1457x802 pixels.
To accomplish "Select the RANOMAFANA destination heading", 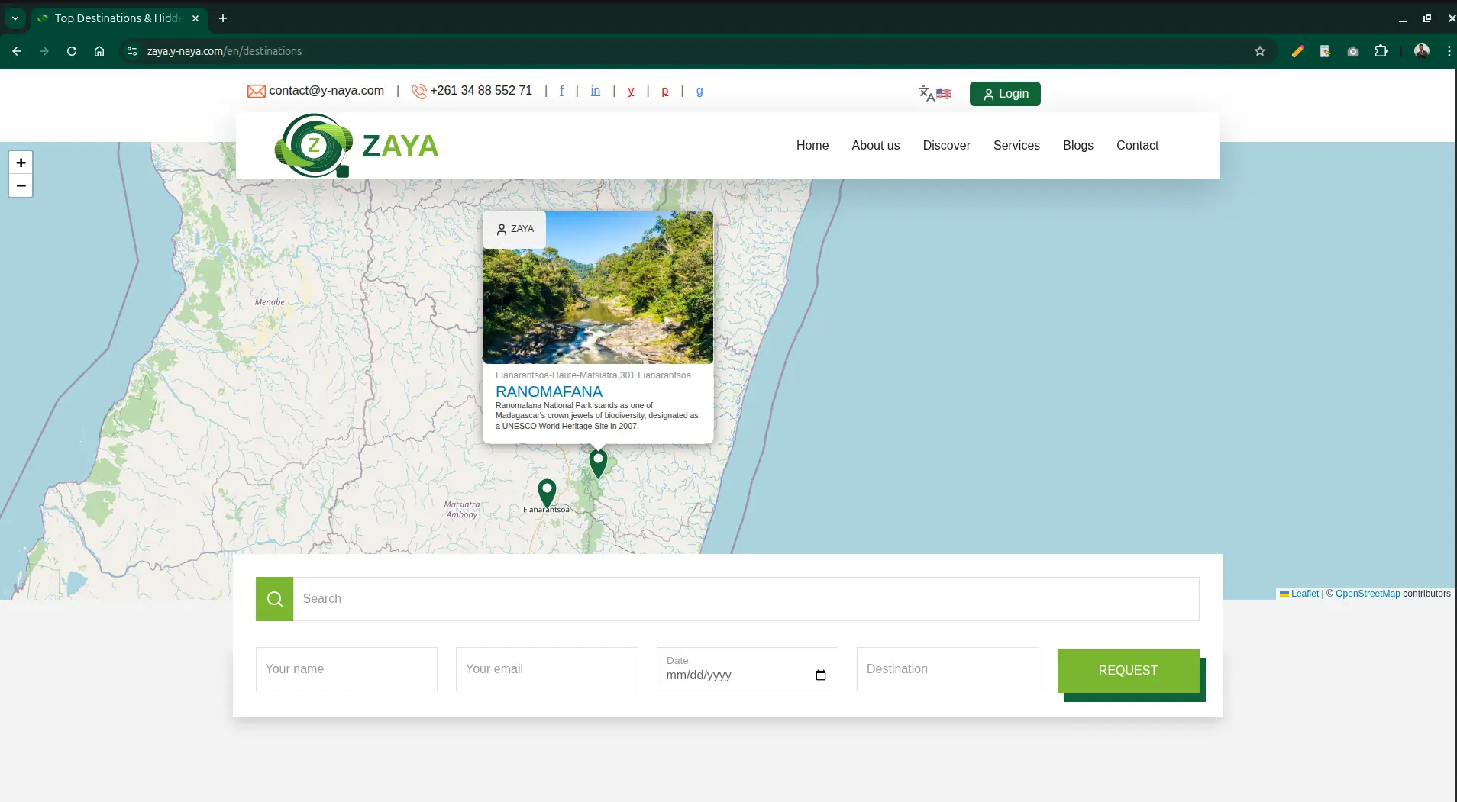I will pos(549,391).
